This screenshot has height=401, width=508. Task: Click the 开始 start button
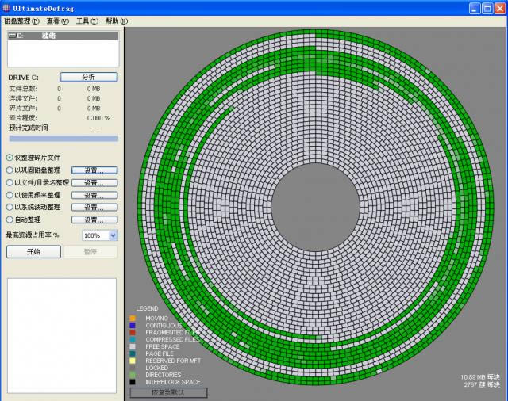[33, 251]
